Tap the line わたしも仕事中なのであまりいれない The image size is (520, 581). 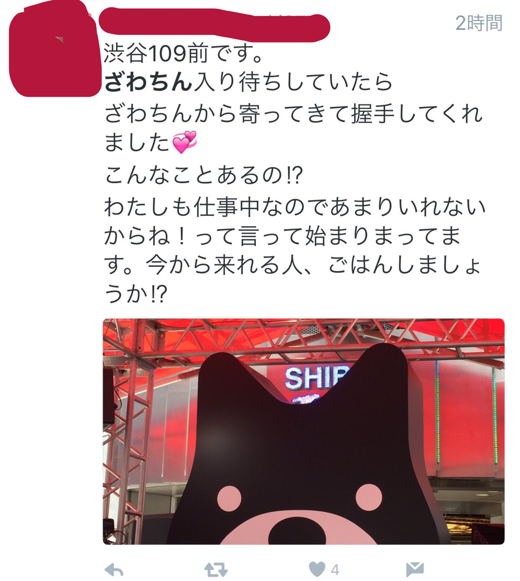295,207
